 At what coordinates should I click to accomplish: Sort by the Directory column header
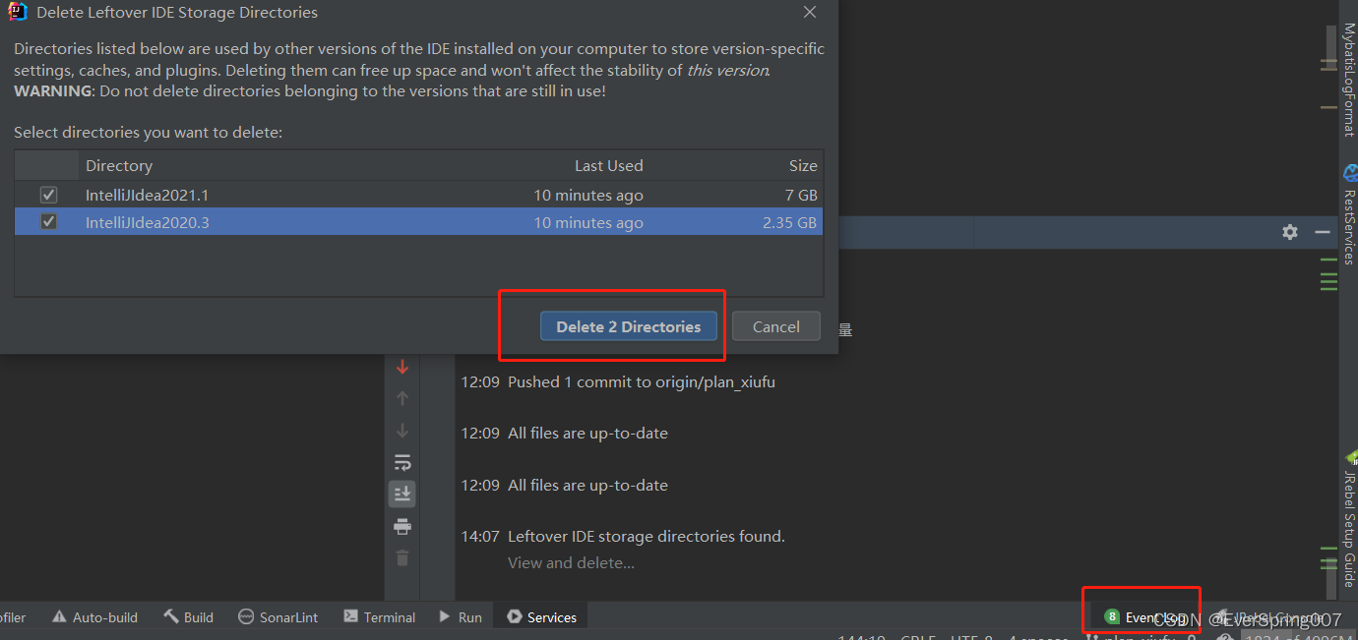pos(119,165)
